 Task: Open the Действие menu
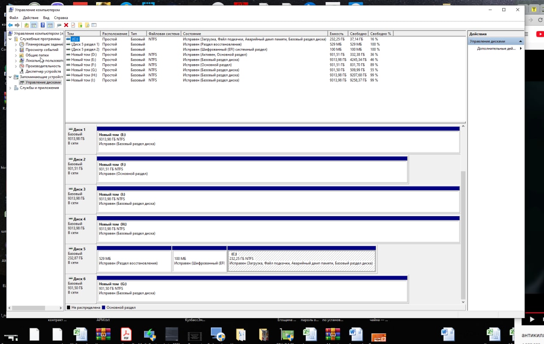(31, 18)
